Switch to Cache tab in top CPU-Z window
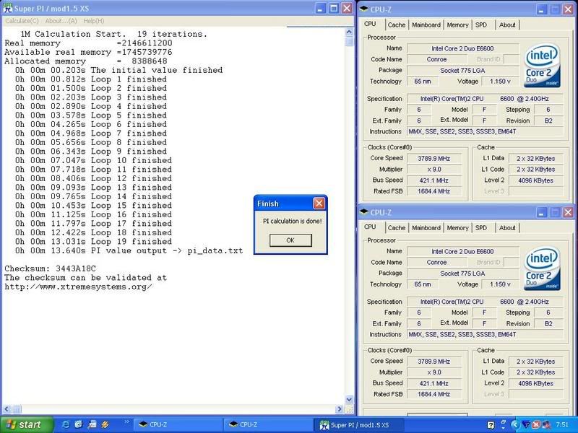The image size is (578, 433). coord(397,25)
